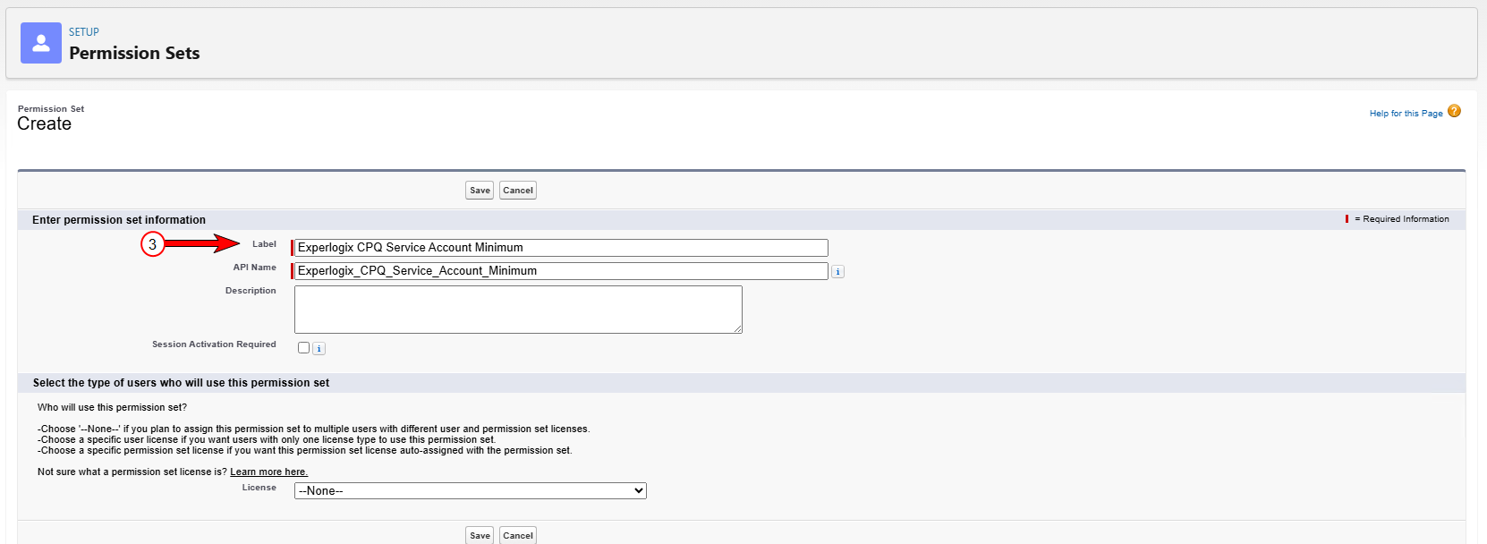The image size is (1487, 544).
Task: Click the bottom Save button
Action: [480, 535]
